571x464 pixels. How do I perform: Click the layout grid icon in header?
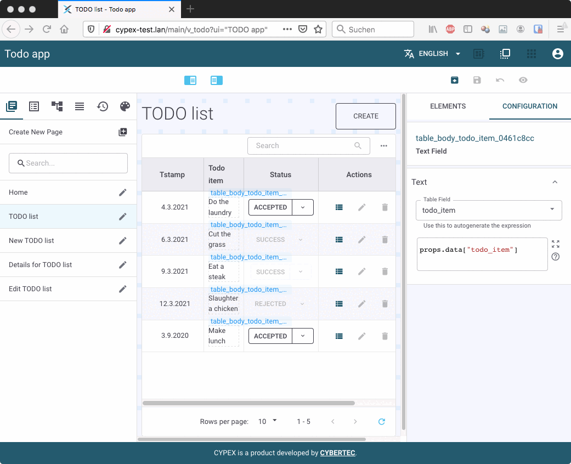[478, 54]
